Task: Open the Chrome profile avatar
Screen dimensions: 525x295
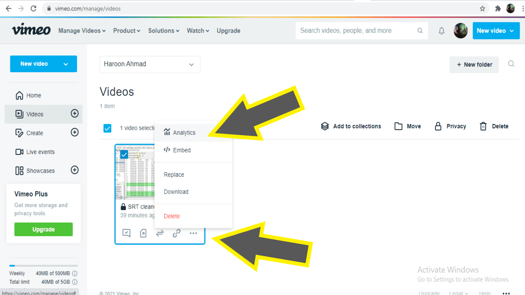Action: point(510,8)
